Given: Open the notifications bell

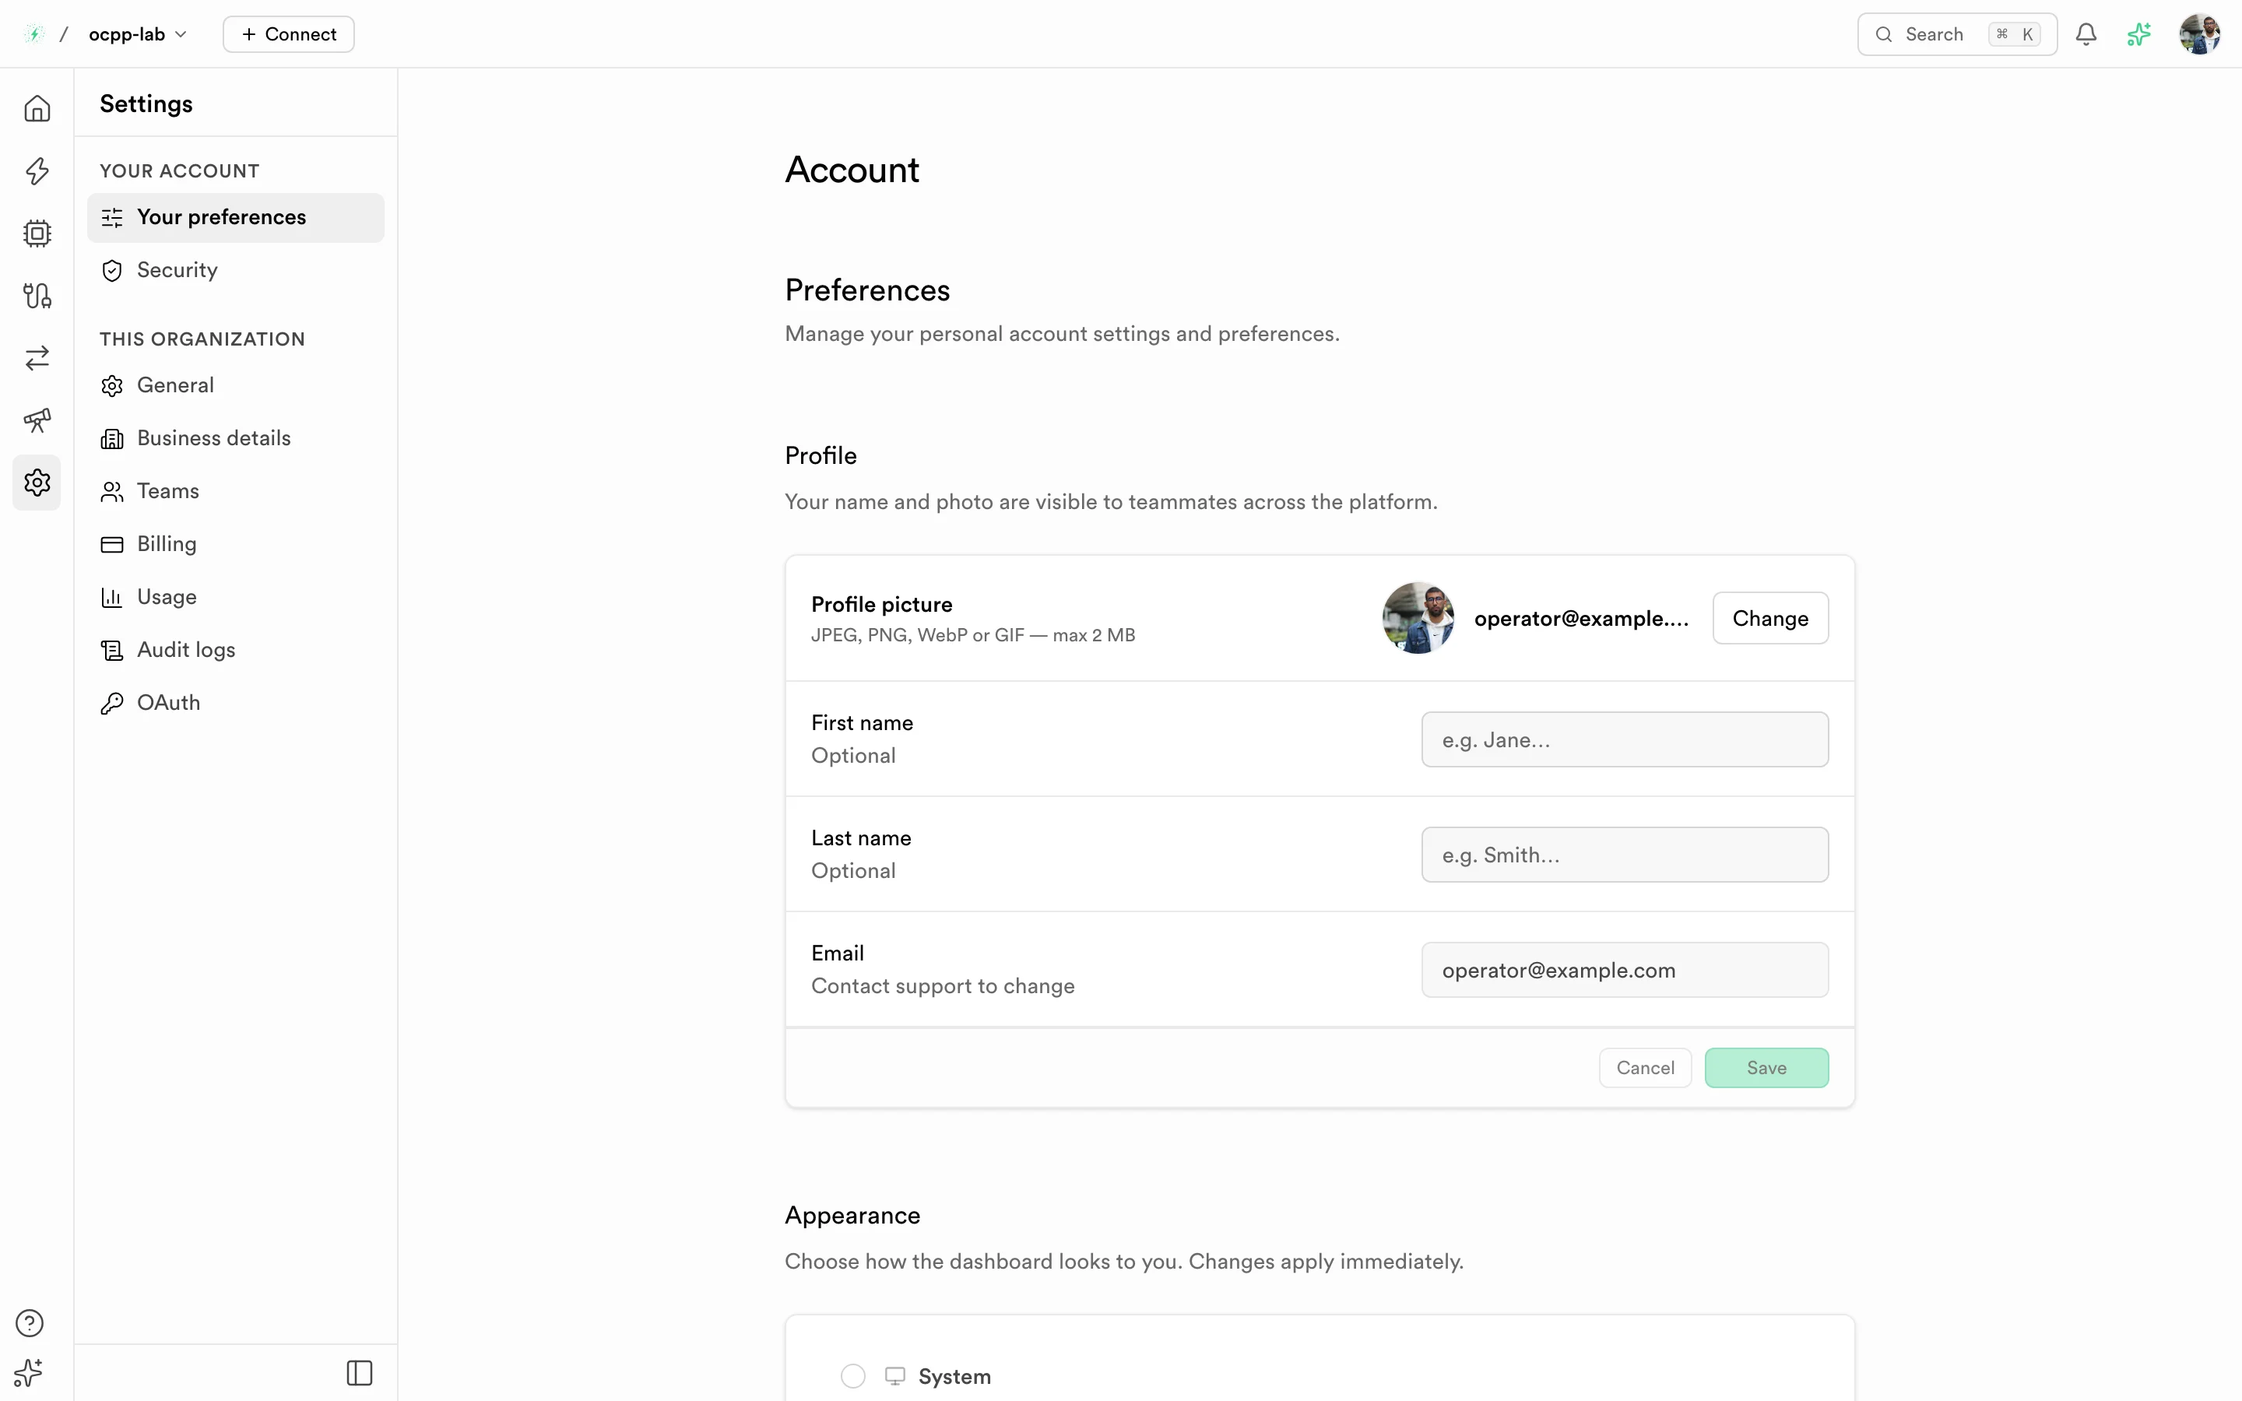Looking at the screenshot, I should [x=2086, y=34].
